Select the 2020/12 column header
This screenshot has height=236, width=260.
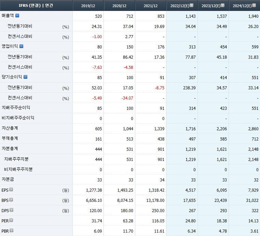pyautogui.click(x=119, y=6)
